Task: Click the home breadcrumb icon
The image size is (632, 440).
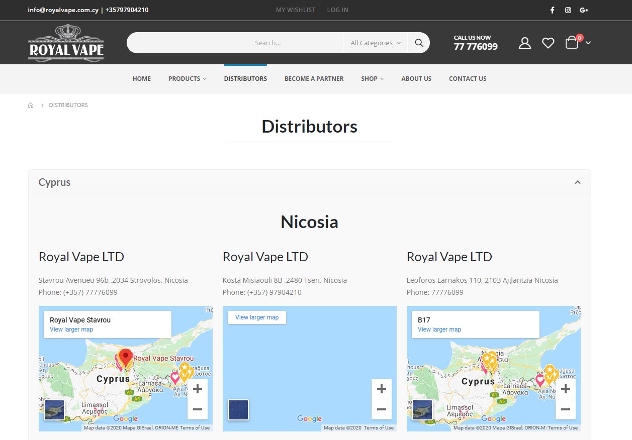Action: (31, 105)
